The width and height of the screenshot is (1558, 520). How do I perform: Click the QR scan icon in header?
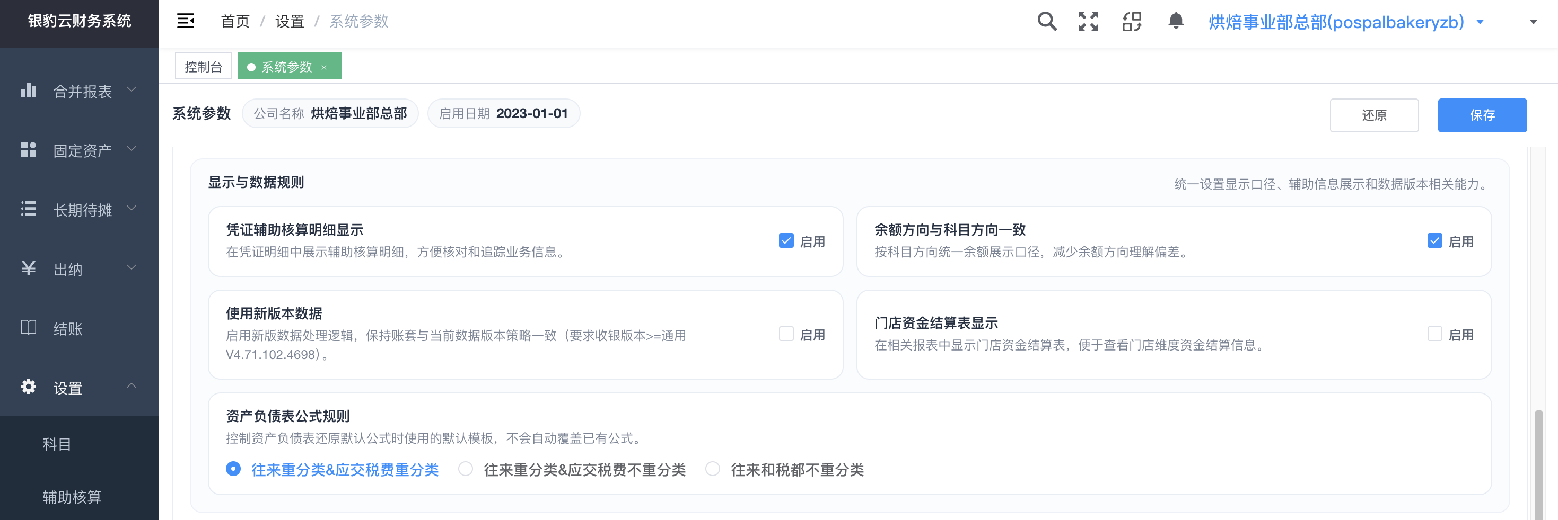pos(1132,21)
